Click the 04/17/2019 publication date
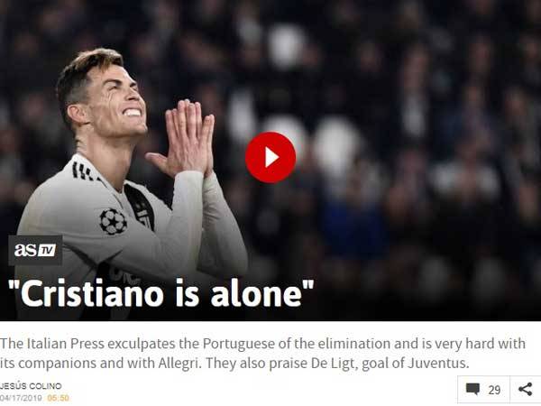Screen dimensions: 541x406 (x=21, y=398)
